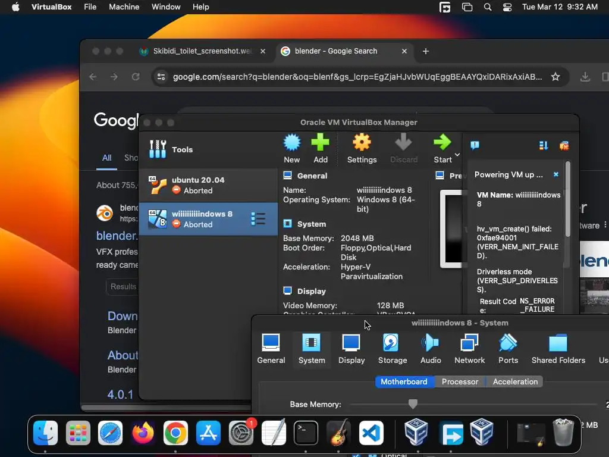Click the Chrome back arrow
Screen dimensions: 609x457
93,77
